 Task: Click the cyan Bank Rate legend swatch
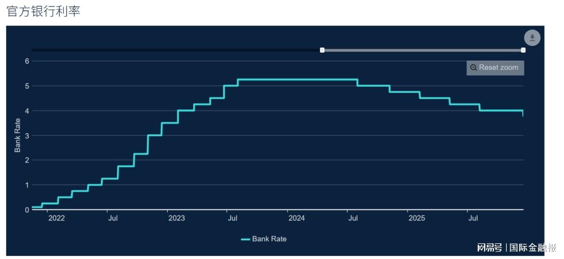[x=245, y=239]
